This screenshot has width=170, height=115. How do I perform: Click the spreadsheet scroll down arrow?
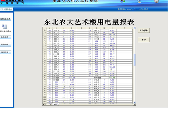coord(135,102)
